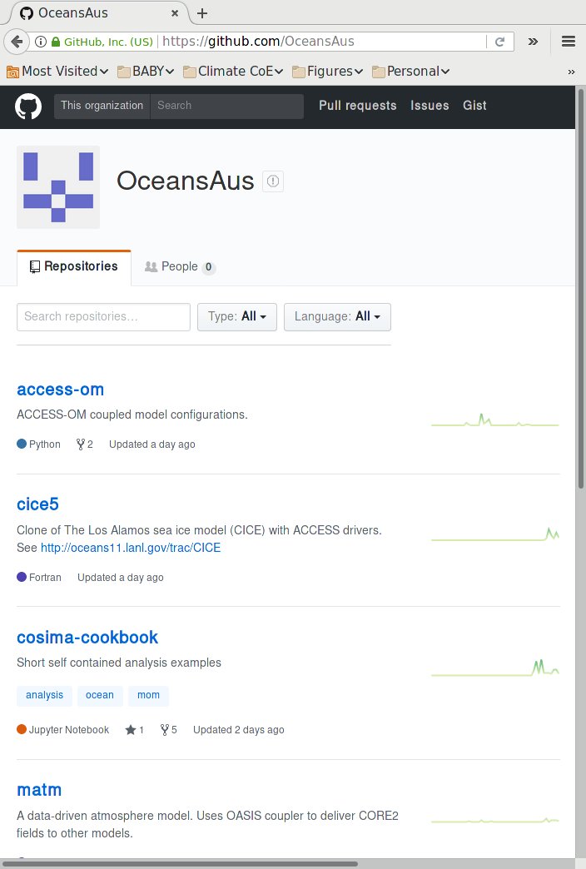Screen dimensions: 586x869
Task: Click the browser URL address bar
Action: (x=321, y=42)
